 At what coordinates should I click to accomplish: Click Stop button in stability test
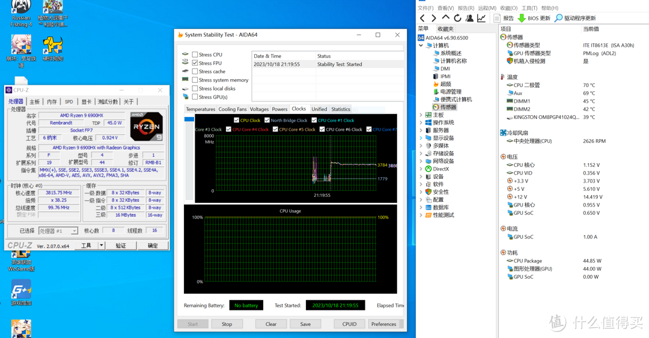click(227, 324)
